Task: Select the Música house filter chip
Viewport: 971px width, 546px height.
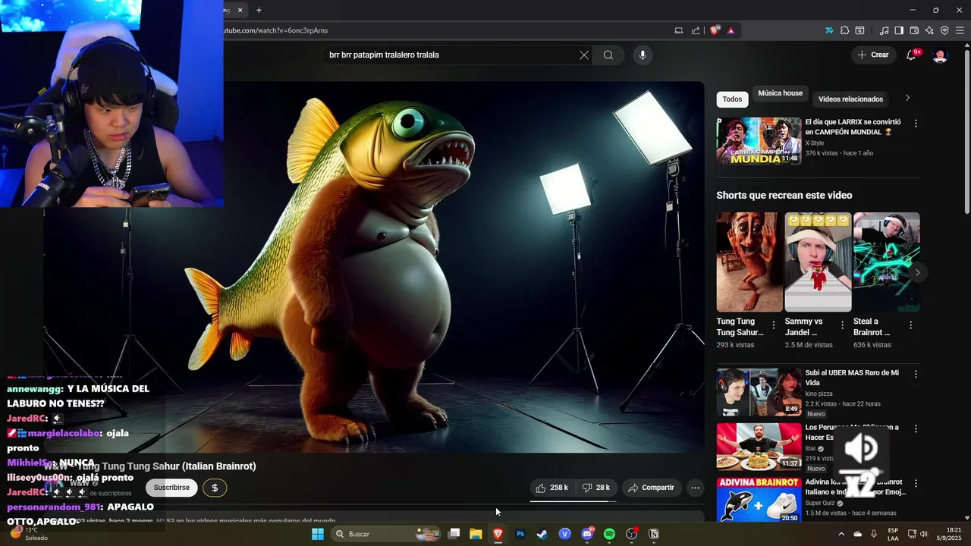Action: click(x=780, y=93)
